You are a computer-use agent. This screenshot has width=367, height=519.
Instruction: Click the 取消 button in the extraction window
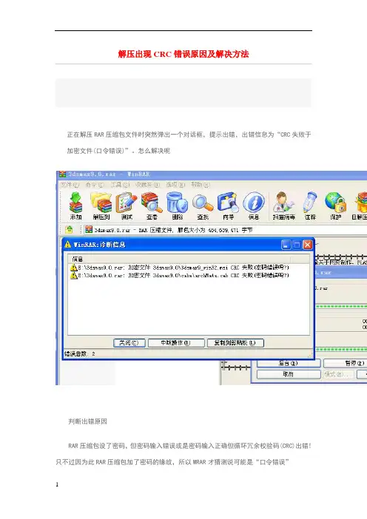(289, 374)
